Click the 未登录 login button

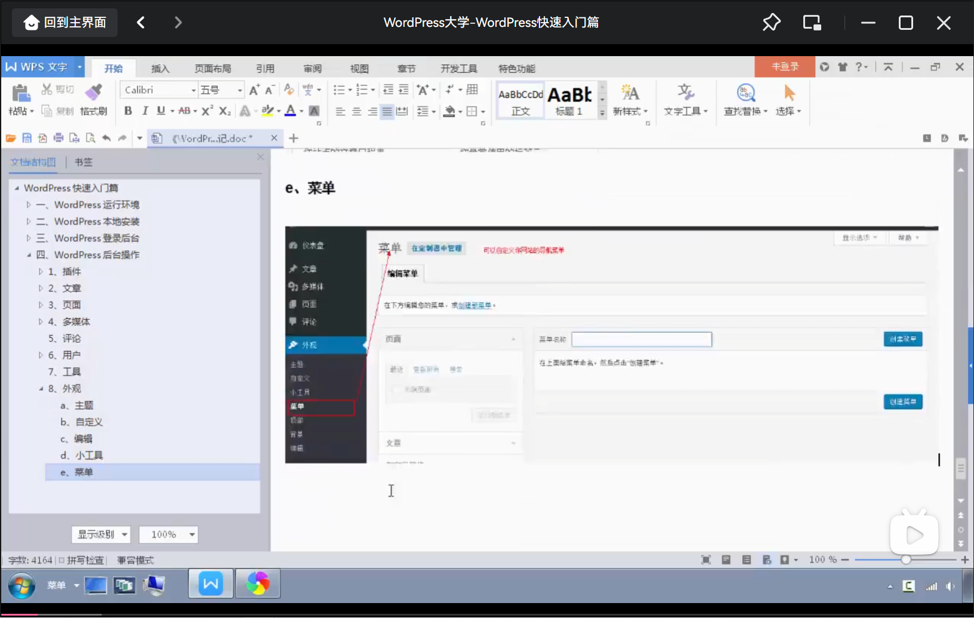tap(785, 67)
